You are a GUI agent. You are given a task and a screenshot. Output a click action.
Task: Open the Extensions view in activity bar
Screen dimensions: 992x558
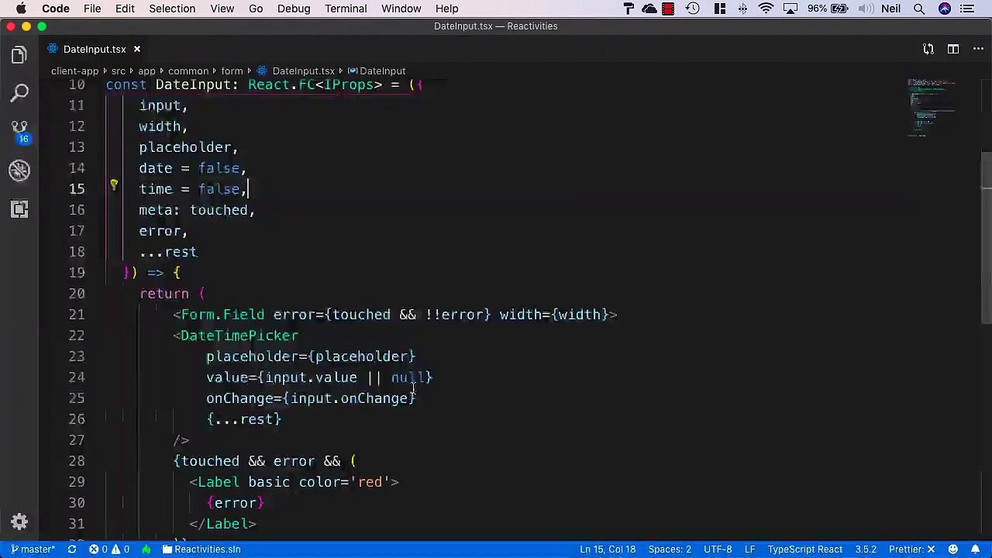[x=19, y=209]
